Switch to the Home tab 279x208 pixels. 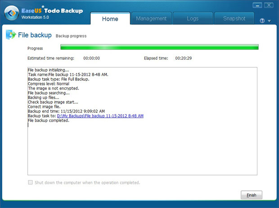pyautogui.click(x=110, y=19)
